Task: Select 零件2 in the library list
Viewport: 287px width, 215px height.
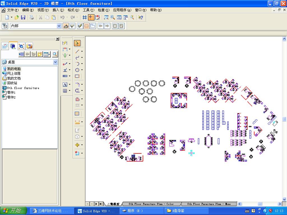Action: coord(9,97)
